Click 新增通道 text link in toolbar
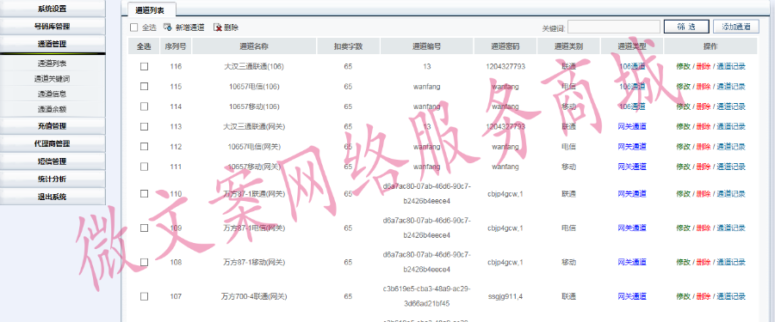This screenshot has height=322, width=775. (189, 27)
